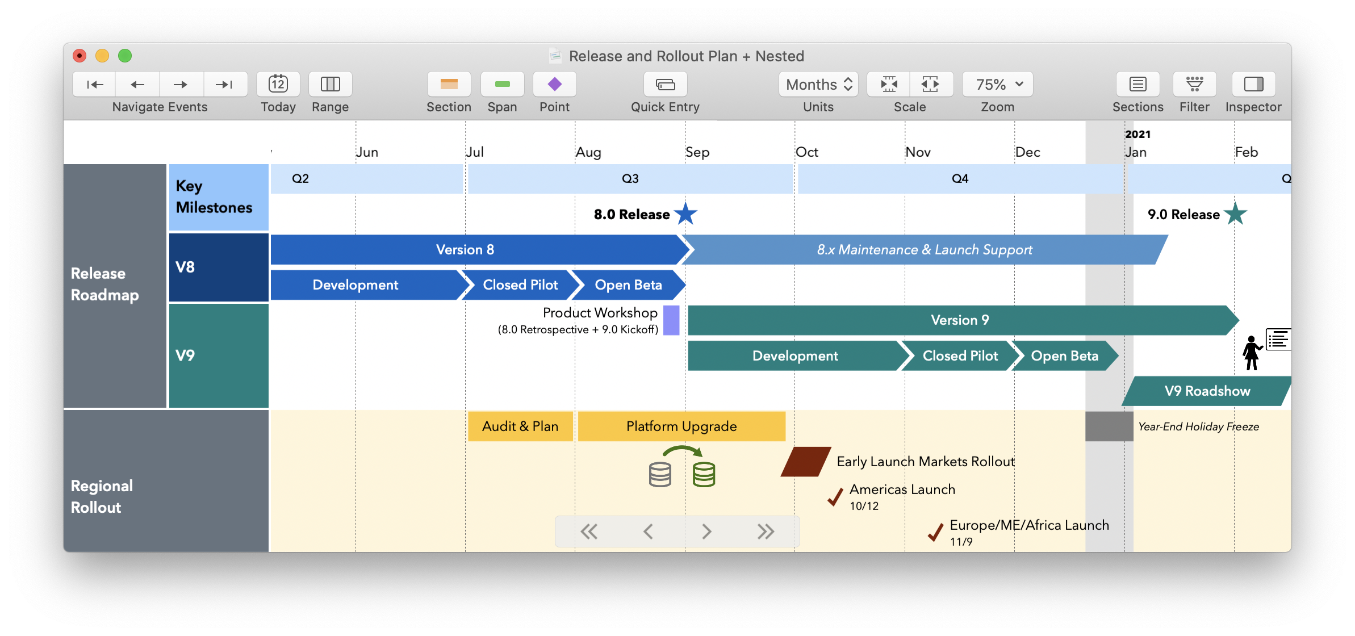Click the purple Product Workshop marker

(671, 321)
